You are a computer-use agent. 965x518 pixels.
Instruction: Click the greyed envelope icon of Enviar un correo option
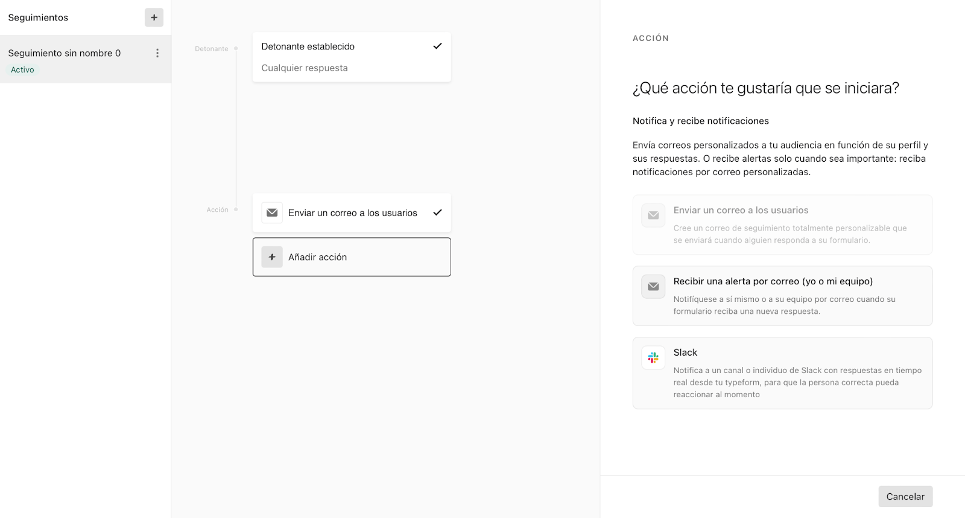(x=653, y=215)
